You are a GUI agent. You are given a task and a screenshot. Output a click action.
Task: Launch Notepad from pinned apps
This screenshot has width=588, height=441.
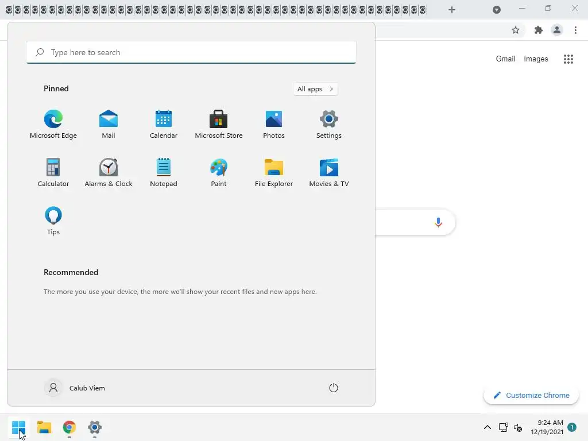coord(164,172)
